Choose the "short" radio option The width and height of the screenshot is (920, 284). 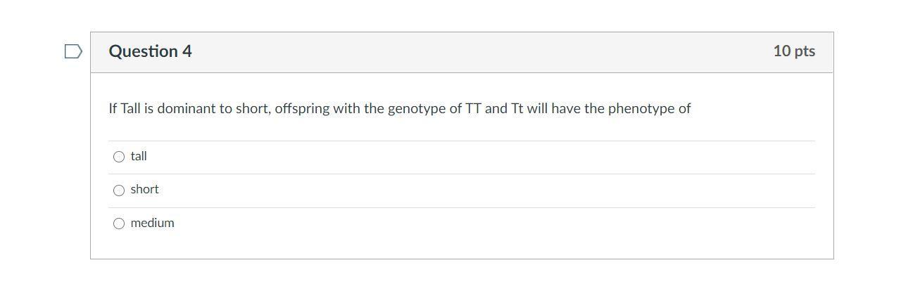[119, 191]
